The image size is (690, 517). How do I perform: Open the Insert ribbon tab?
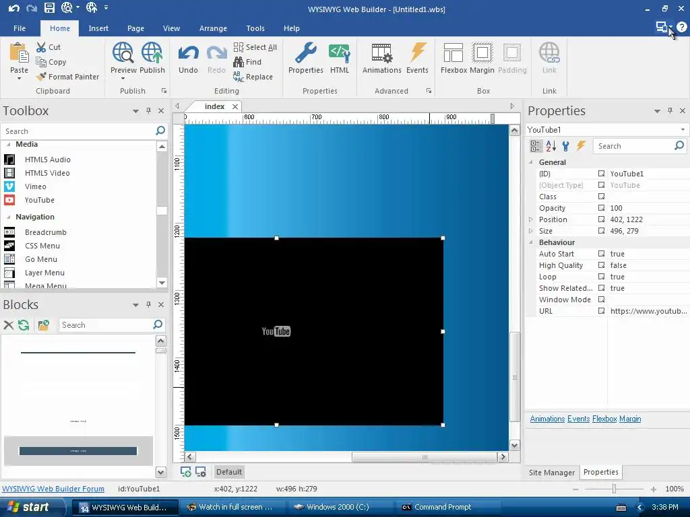coord(98,28)
